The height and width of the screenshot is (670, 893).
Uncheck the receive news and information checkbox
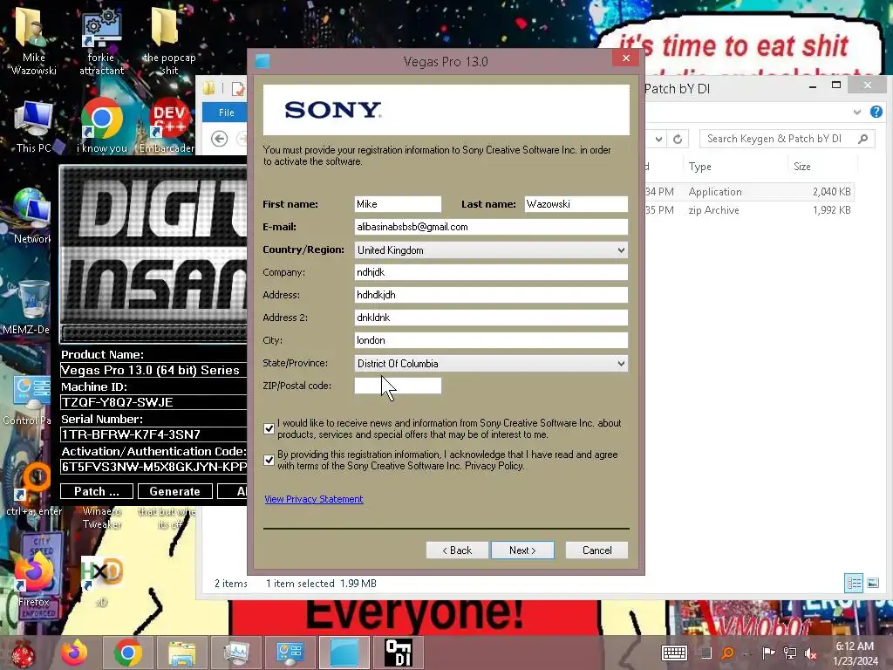269,428
